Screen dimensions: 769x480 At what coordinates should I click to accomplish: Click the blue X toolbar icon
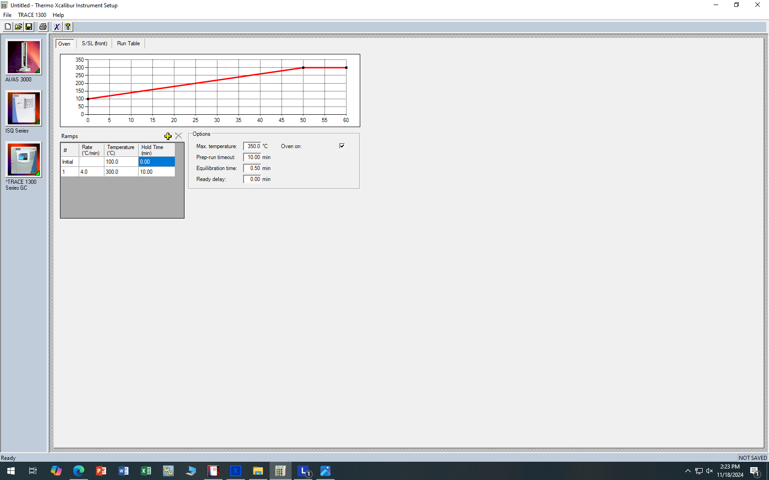(57, 27)
